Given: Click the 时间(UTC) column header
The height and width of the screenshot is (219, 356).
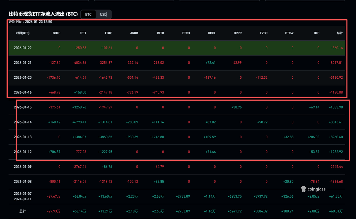Looking at the screenshot, I should pyautogui.click(x=23, y=33).
